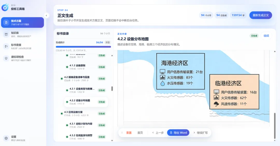
Task: Click green status dot of 4.3 日常运维方案
Action: 62,114
